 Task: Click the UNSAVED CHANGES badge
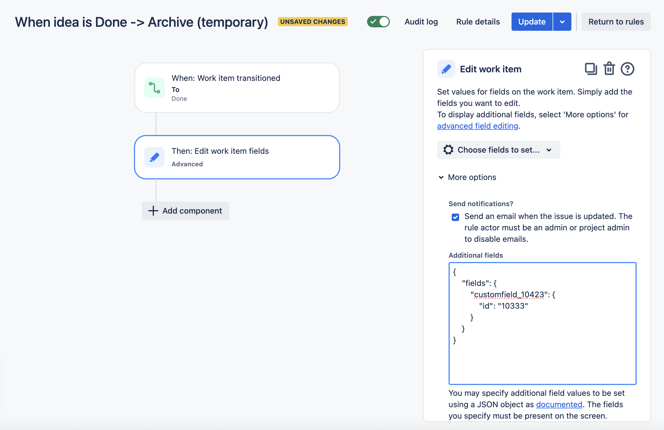[x=312, y=21]
